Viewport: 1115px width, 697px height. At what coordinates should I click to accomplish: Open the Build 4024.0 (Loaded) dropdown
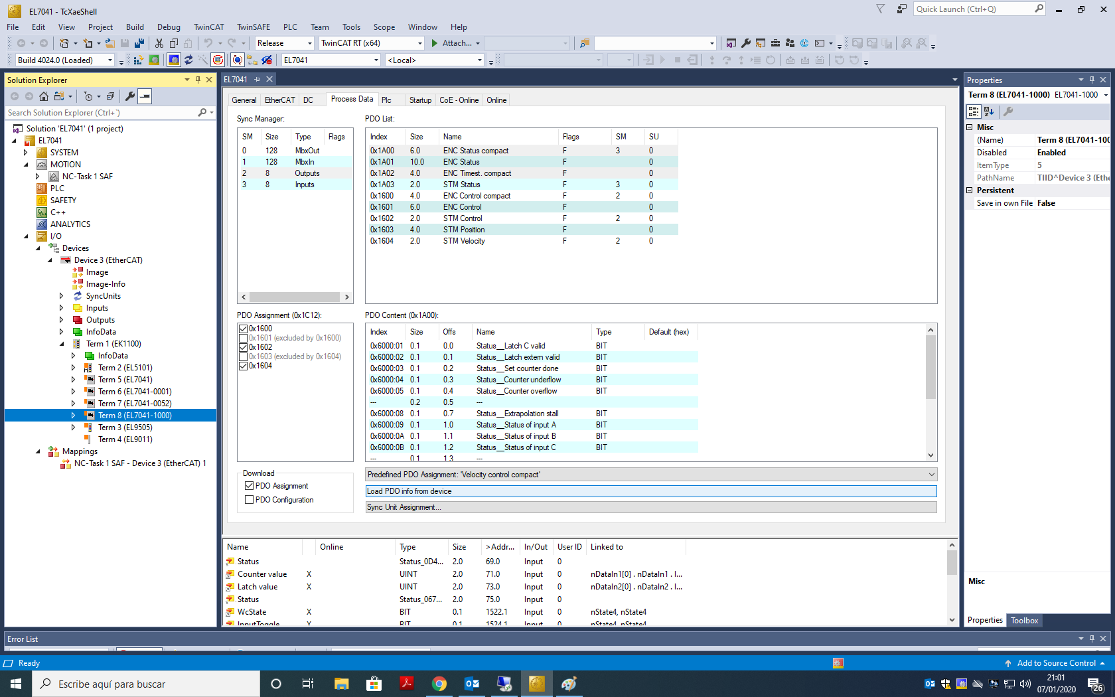(x=110, y=60)
